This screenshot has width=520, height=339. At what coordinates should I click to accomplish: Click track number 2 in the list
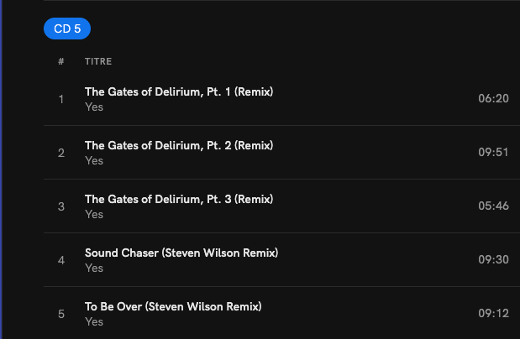click(61, 153)
